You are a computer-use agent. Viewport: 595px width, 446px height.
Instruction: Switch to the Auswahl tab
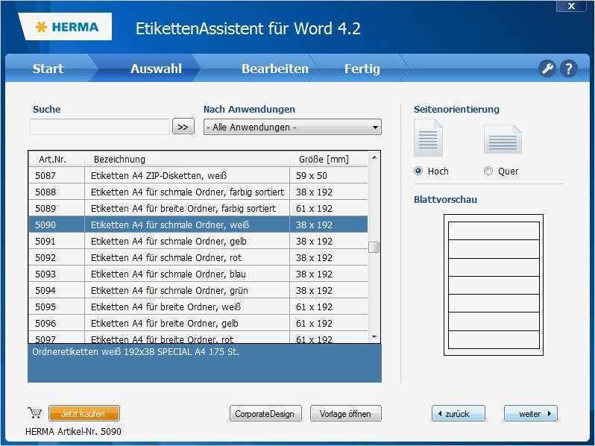pos(156,69)
